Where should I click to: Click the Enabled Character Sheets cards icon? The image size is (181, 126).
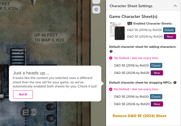click(129, 24)
